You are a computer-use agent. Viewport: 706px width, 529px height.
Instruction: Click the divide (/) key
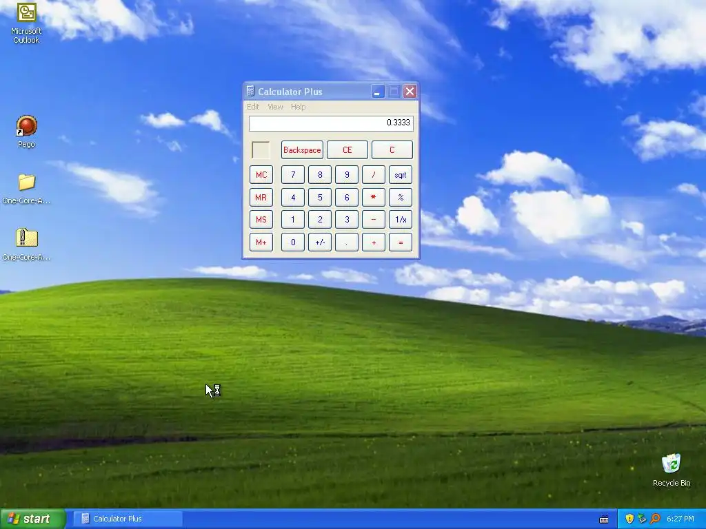click(374, 174)
